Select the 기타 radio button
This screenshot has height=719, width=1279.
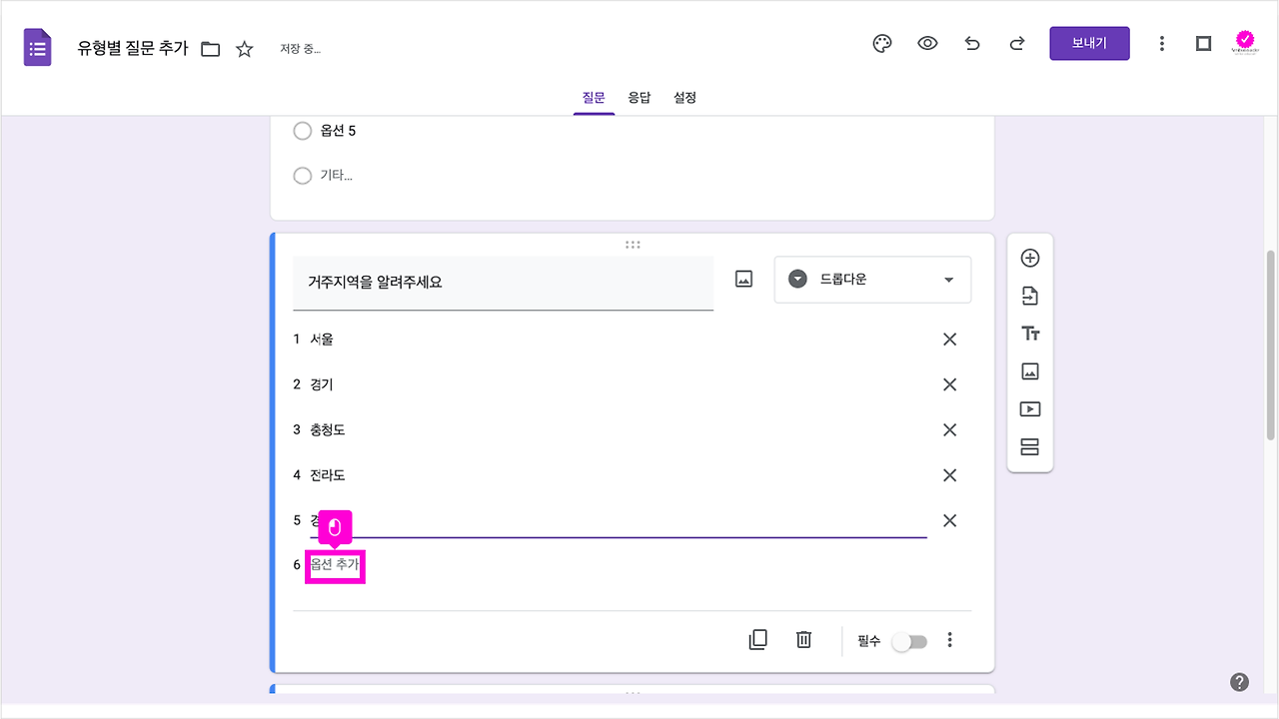(303, 176)
